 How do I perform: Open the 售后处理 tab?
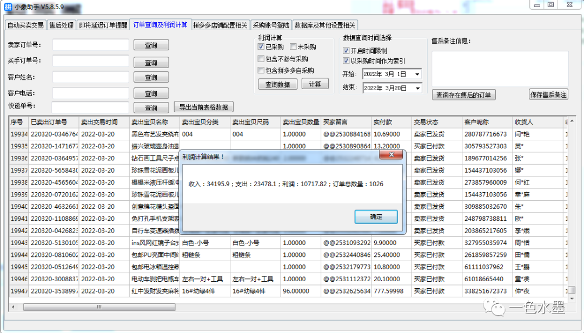pos(61,24)
